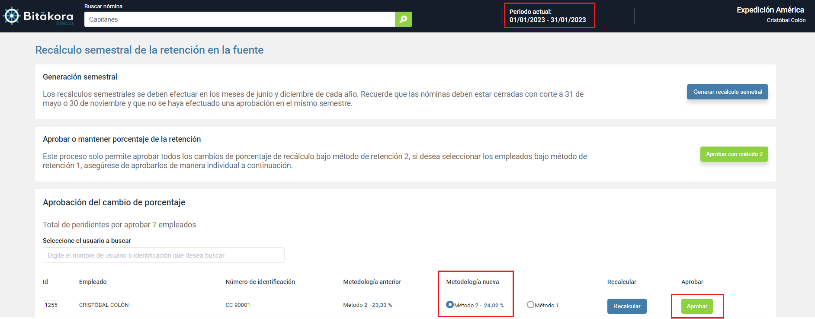Click the Cristóbal Colón user name

[786, 20]
